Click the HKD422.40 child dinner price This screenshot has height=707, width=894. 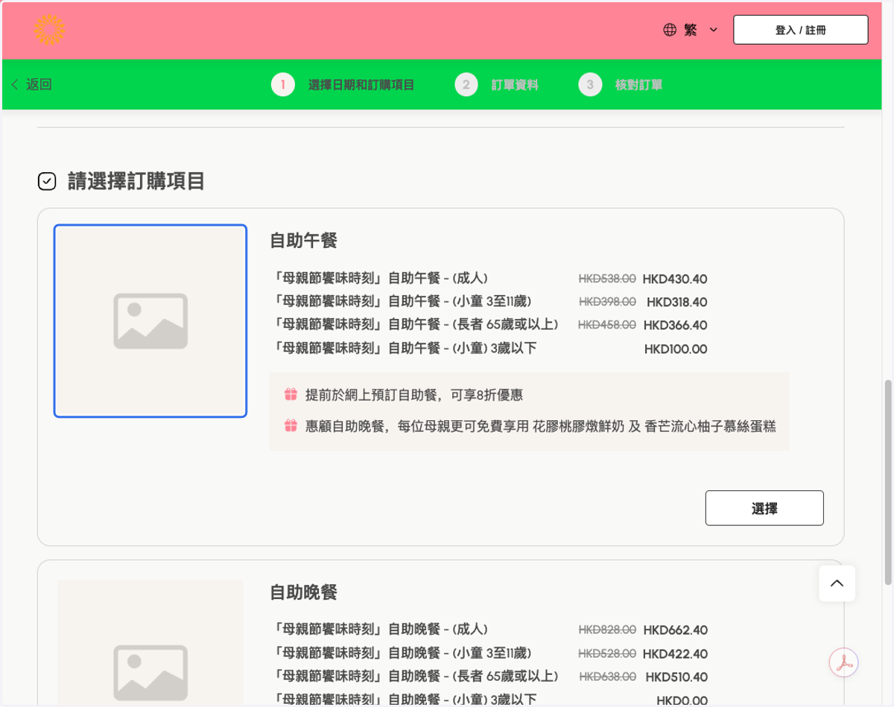tap(675, 654)
